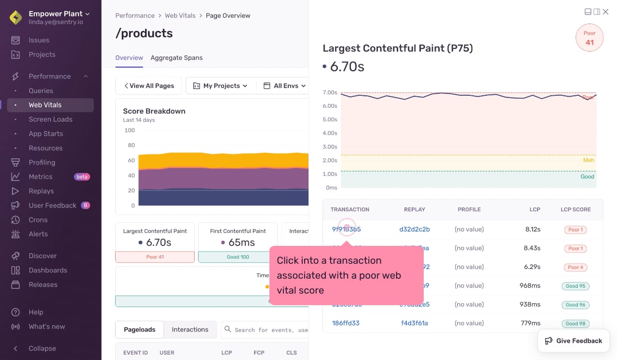Open the Empower Plant organization menu
The image size is (617, 360).
(x=59, y=14)
